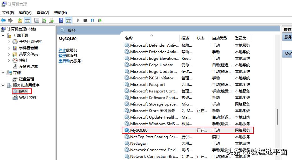
Task: Toggle Show/Hide Console Tree toolbar icon
Action: click(28, 20)
